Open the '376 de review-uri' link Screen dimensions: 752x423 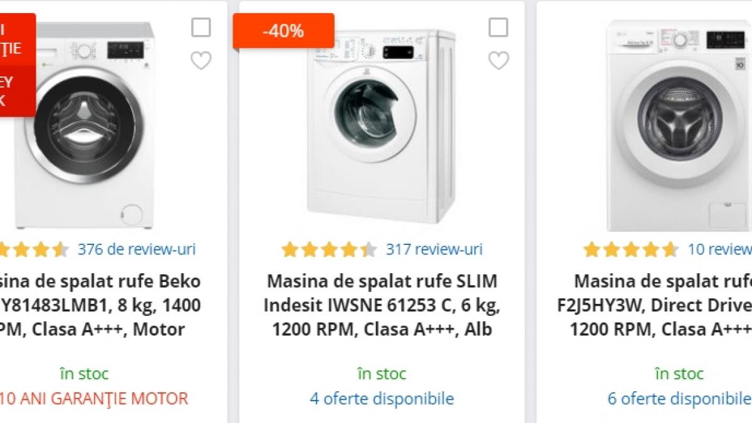tap(139, 249)
